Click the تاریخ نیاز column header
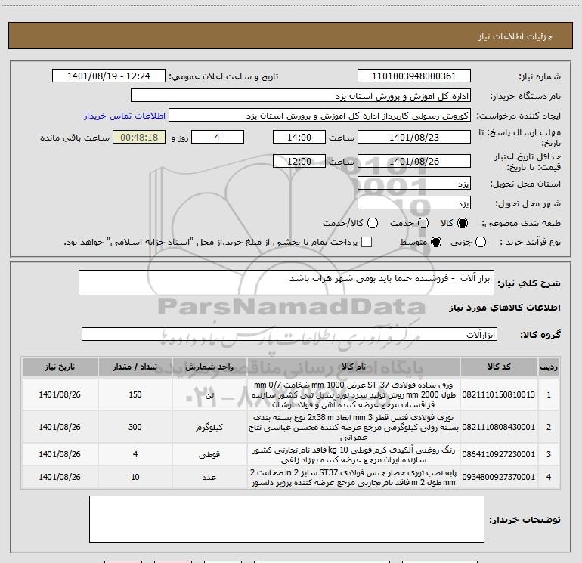Image resolution: width=582 pixels, height=563 pixels. (60, 367)
